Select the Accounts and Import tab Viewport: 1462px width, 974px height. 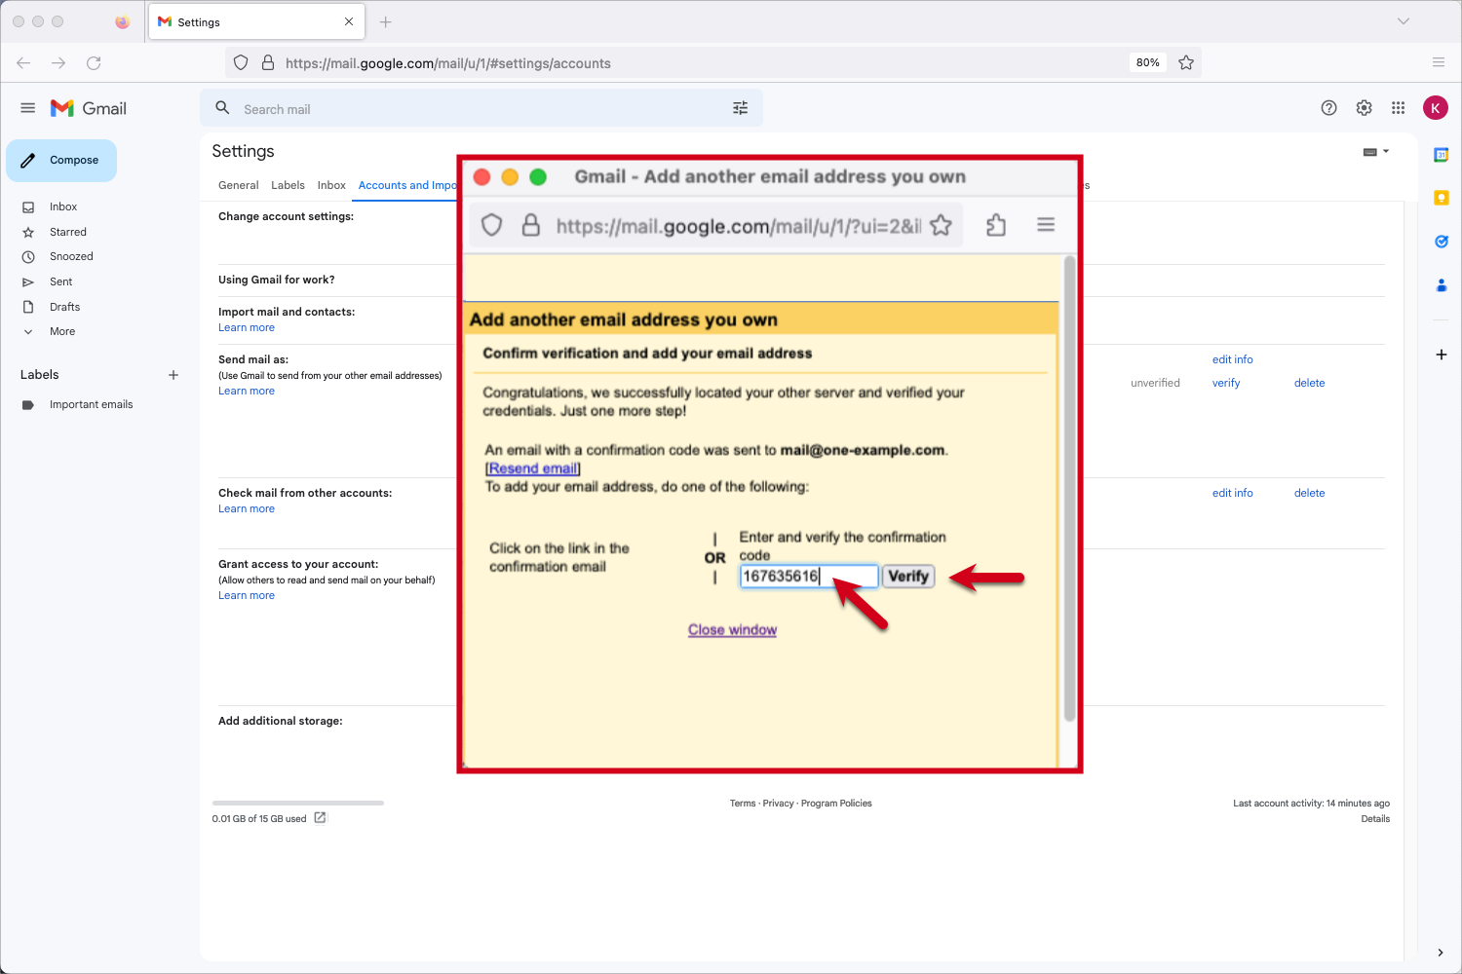407,185
